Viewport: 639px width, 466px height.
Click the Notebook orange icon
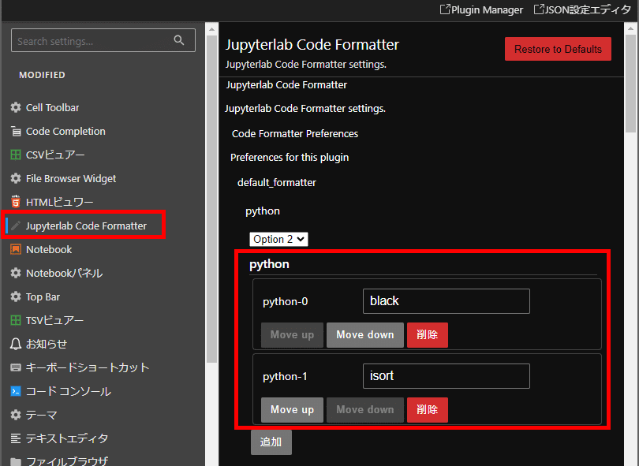point(16,249)
